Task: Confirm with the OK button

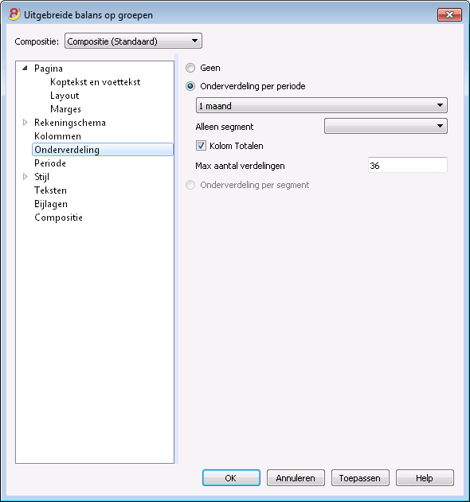Action: click(231, 478)
